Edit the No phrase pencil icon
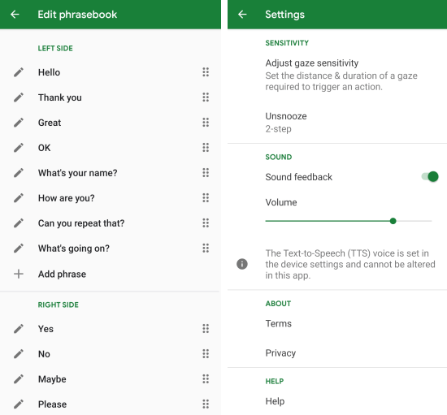Viewport: 447px width, 415px height. click(19, 354)
